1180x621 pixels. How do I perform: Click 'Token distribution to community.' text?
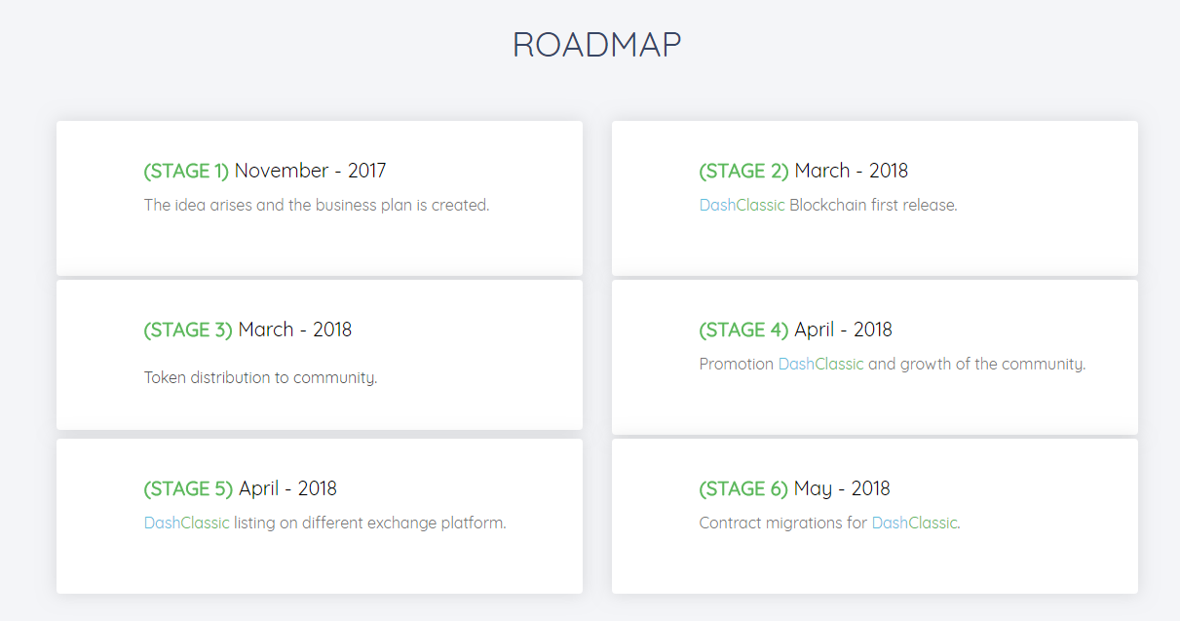(260, 377)
